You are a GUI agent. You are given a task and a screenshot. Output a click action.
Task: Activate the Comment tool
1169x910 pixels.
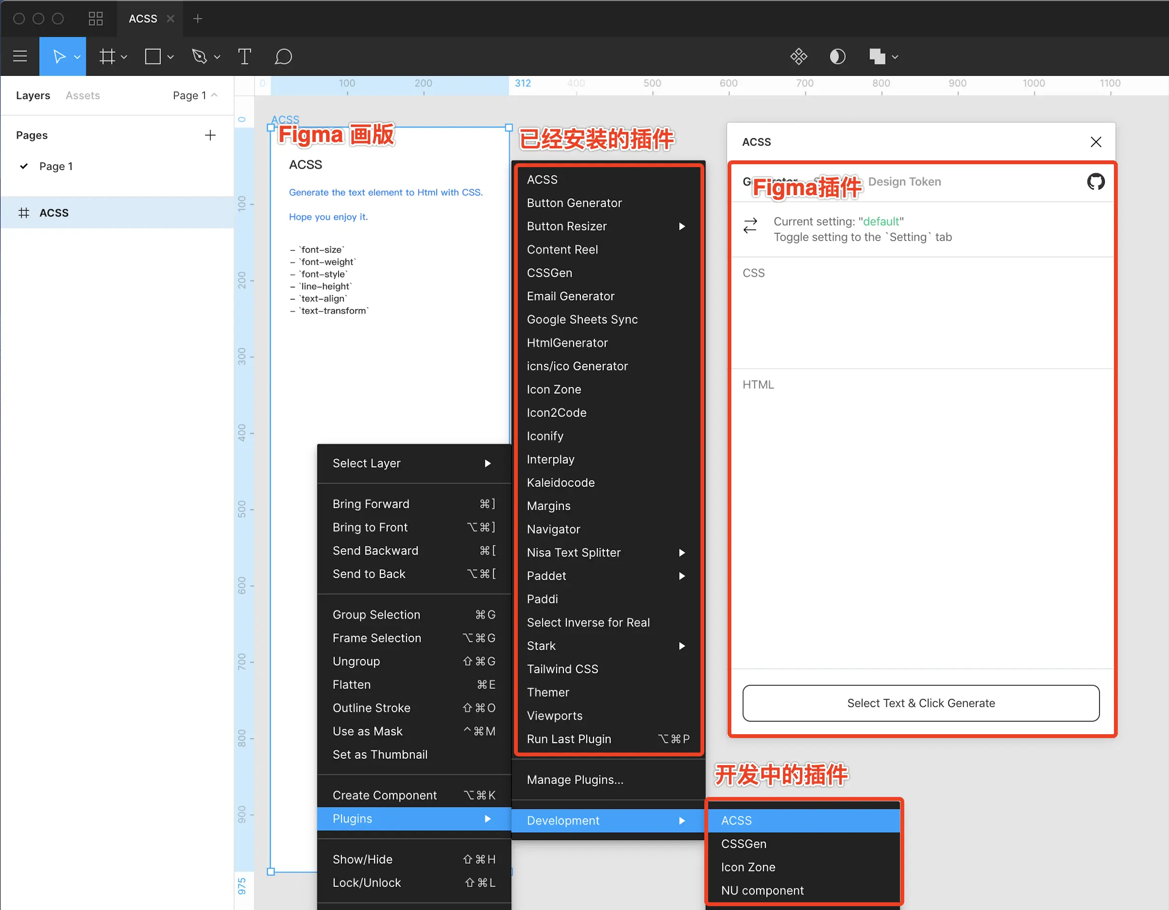pos(283,56)
